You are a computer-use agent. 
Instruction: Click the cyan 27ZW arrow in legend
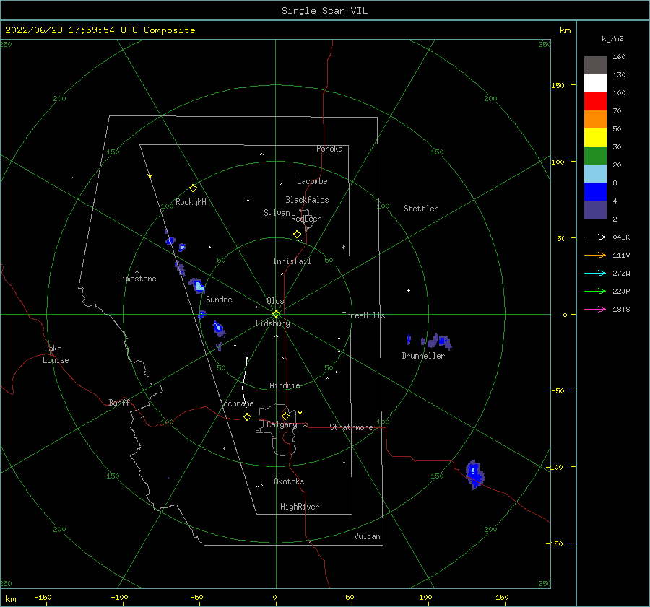(x=595, y=273)
